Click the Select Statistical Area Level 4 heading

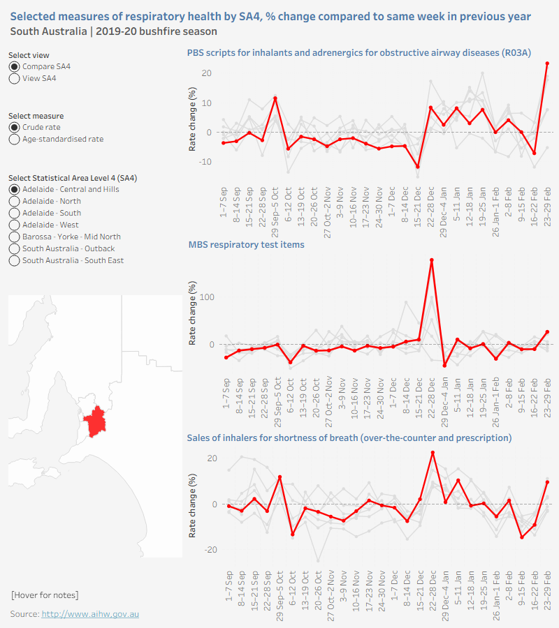(x=73, y=178)
